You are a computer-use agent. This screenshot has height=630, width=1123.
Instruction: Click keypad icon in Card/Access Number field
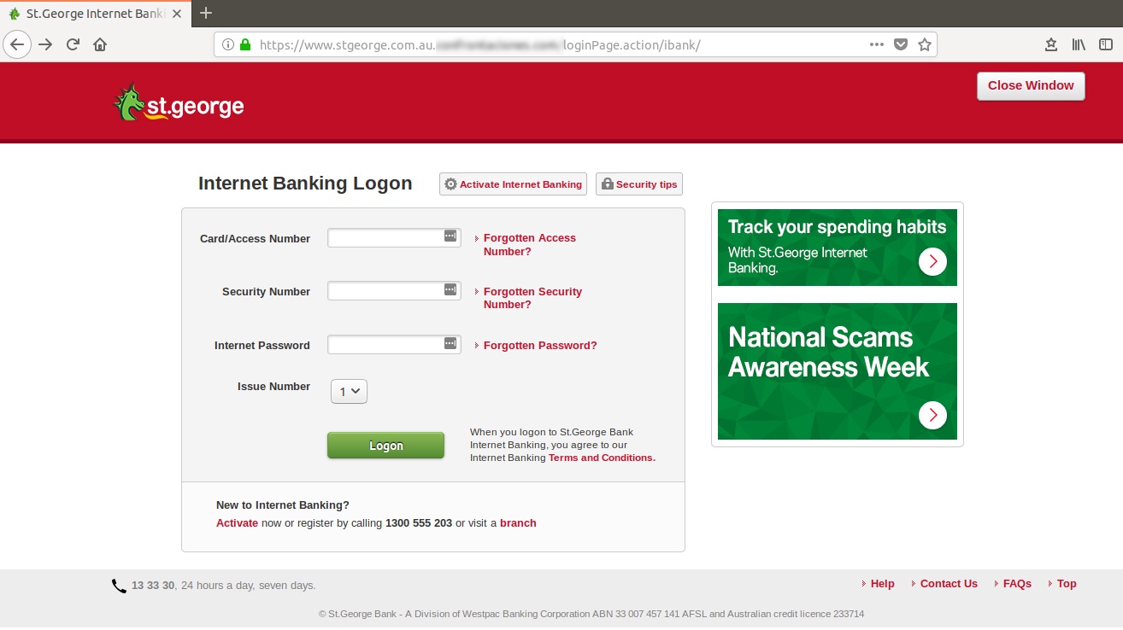450,236
